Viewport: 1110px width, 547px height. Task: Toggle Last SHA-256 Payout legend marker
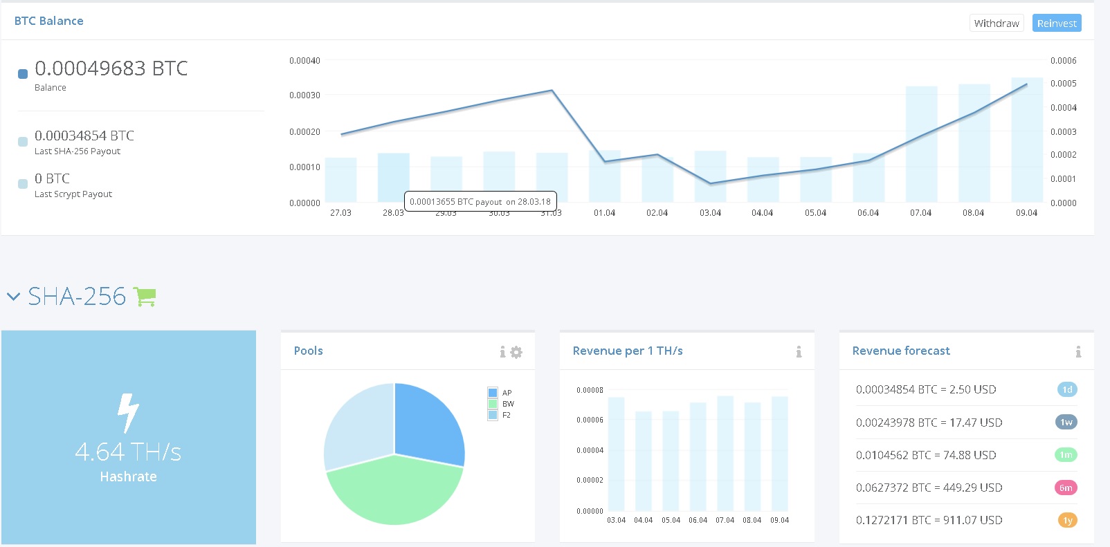point(23,141)
